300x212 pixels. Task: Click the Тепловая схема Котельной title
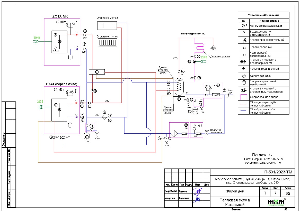point(234,202)
